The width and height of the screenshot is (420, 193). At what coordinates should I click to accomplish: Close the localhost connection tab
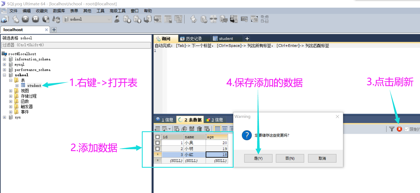46,30
